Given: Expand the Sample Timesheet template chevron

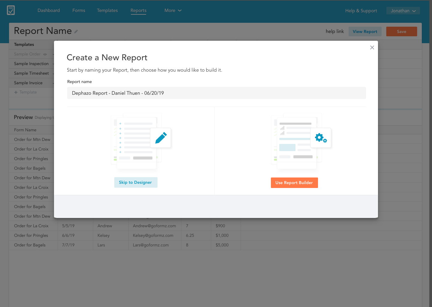Looking at the screenshot, I should pyautogui.click(x=53, y=73).
